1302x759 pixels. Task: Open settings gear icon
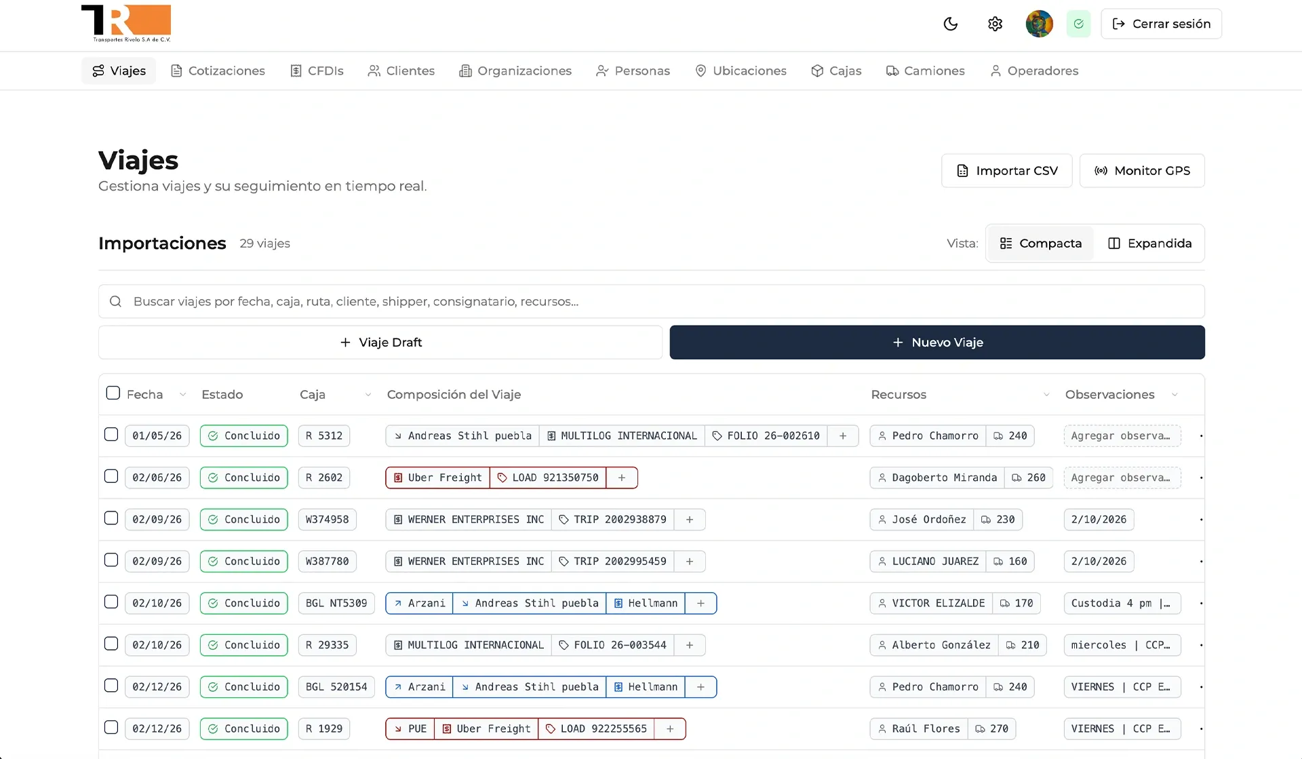pos(995,24)
